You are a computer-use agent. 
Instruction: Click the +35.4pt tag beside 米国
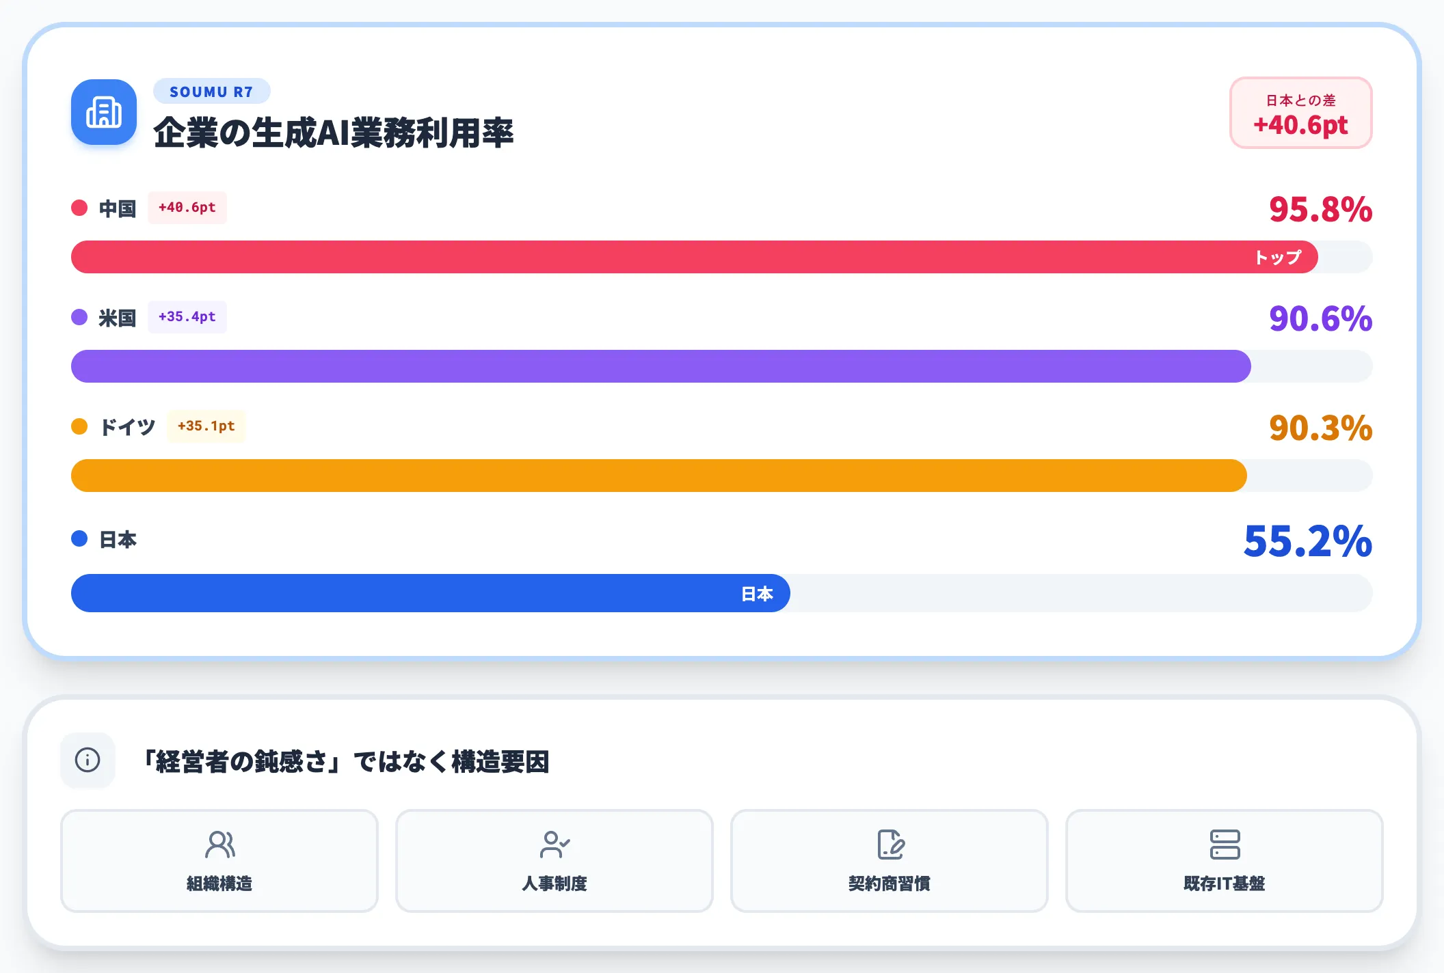click(187, 317)
